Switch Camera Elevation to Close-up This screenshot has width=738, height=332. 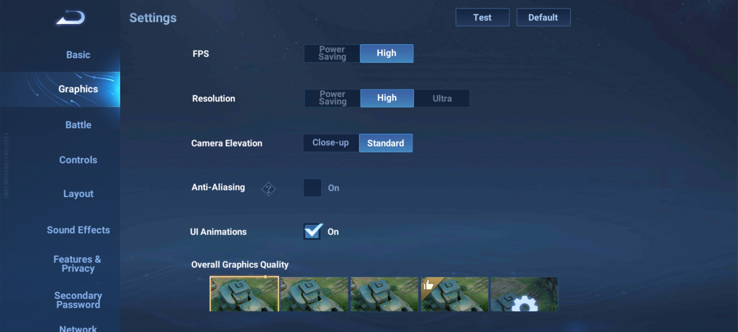click(331, 143)
